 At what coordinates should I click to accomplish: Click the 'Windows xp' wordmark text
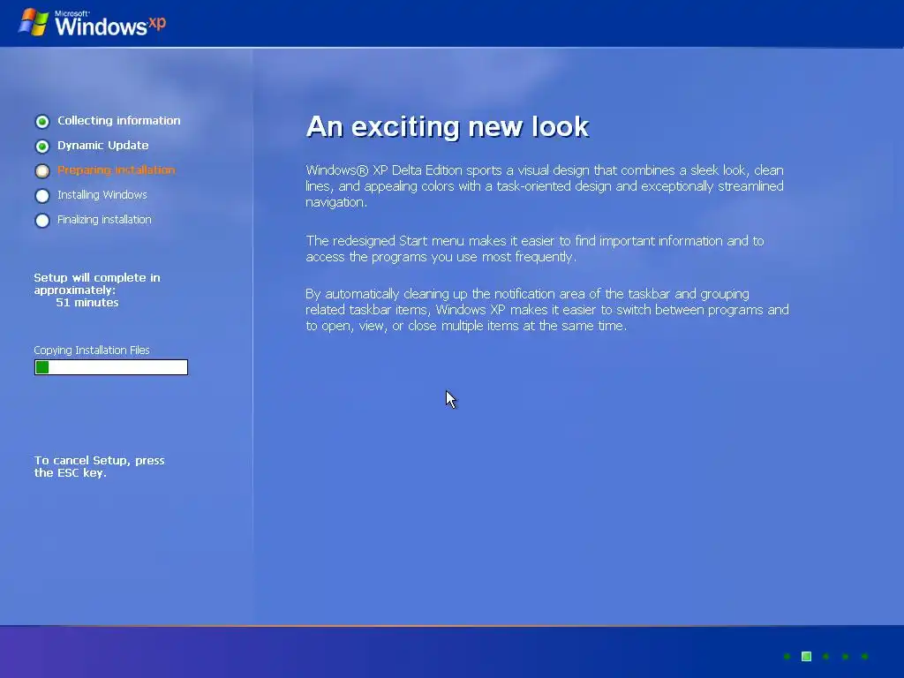tap(109, 24)
